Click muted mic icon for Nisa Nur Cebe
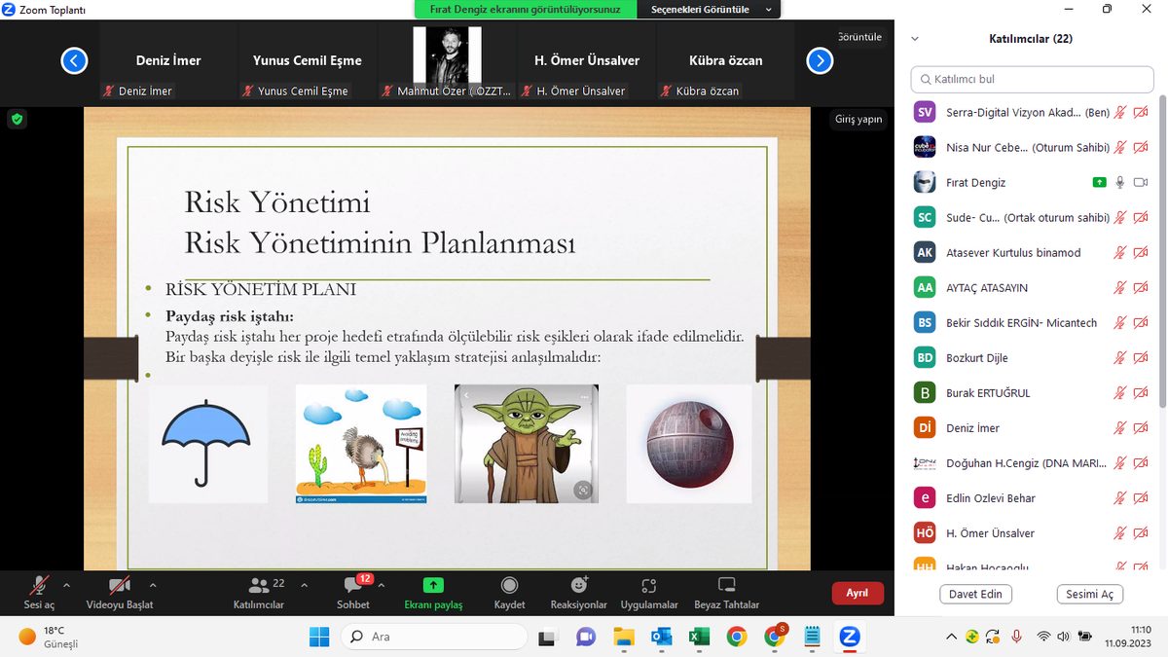 [1120, 148]
